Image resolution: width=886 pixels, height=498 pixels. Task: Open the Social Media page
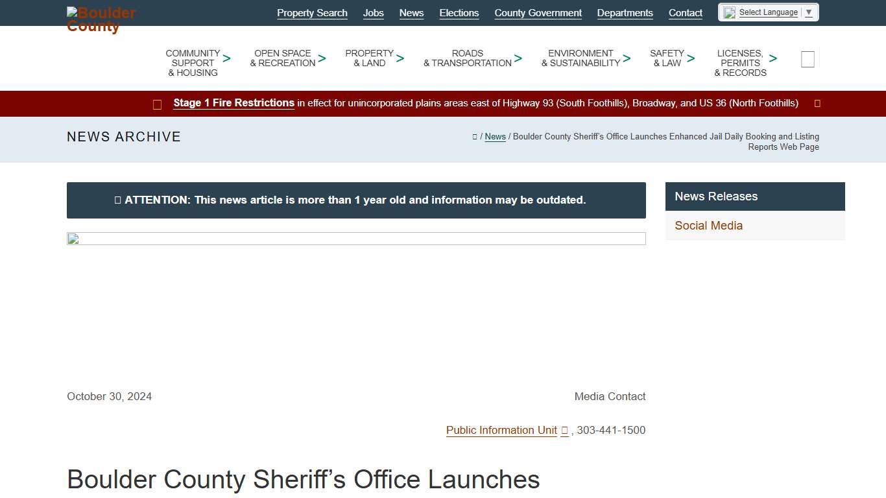tap(708, 226)
